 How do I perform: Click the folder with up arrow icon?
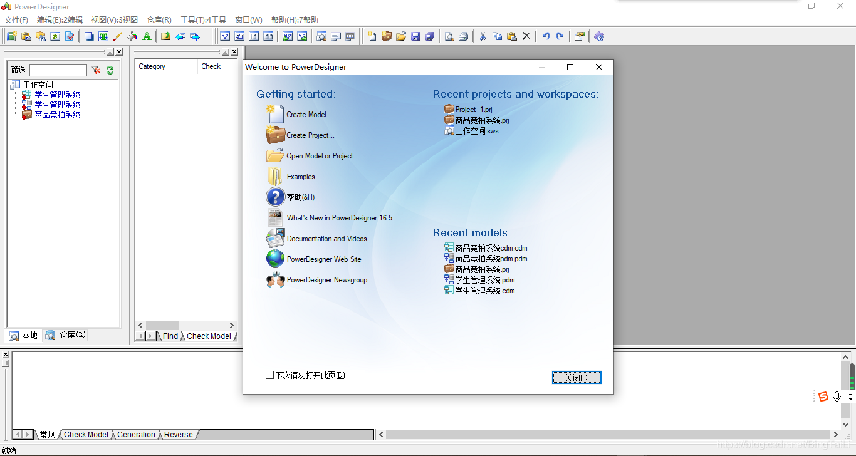coord(166,36)
